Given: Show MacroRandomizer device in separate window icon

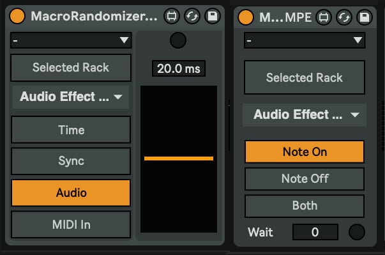Looking at the screenshot, I should click(172, 17).
